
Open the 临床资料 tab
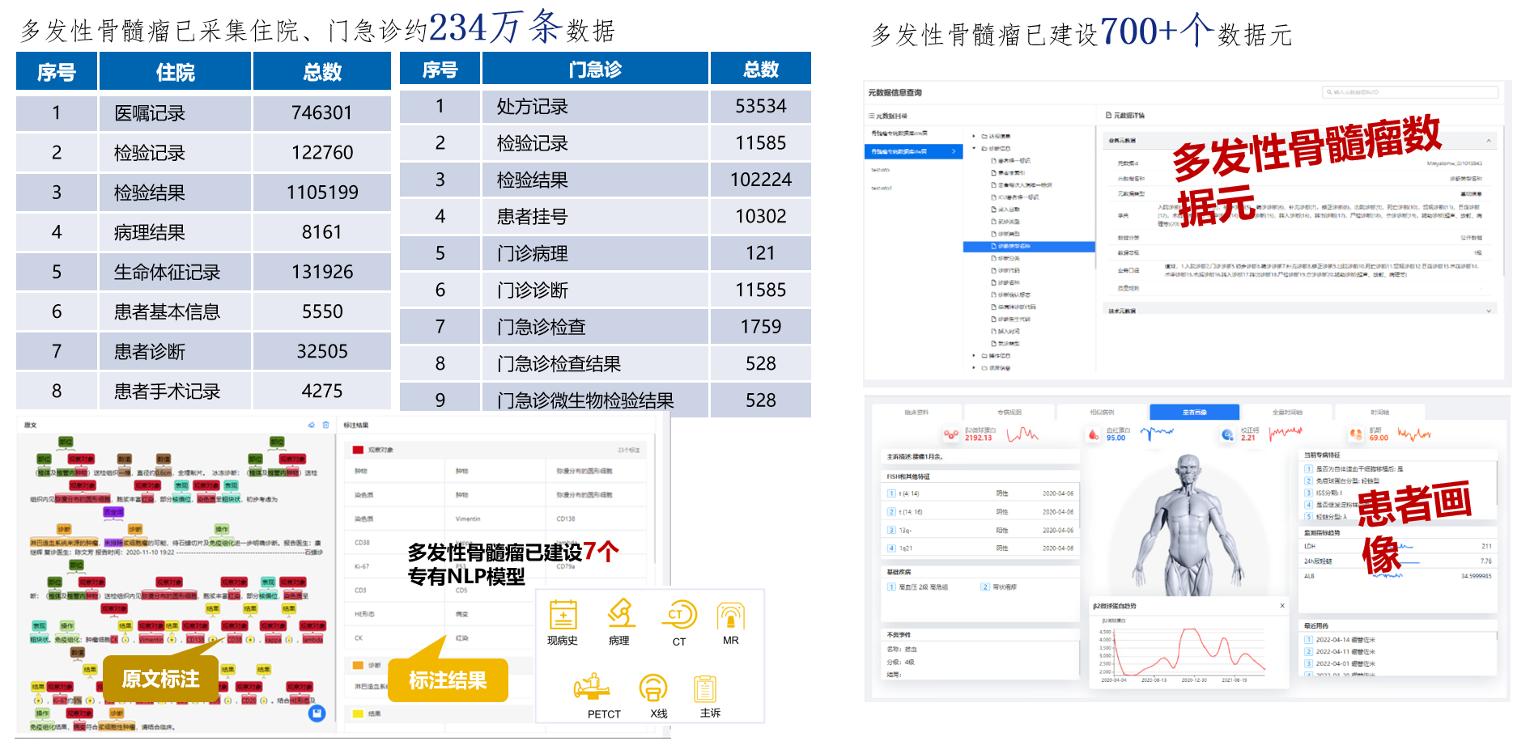[916, 413]
